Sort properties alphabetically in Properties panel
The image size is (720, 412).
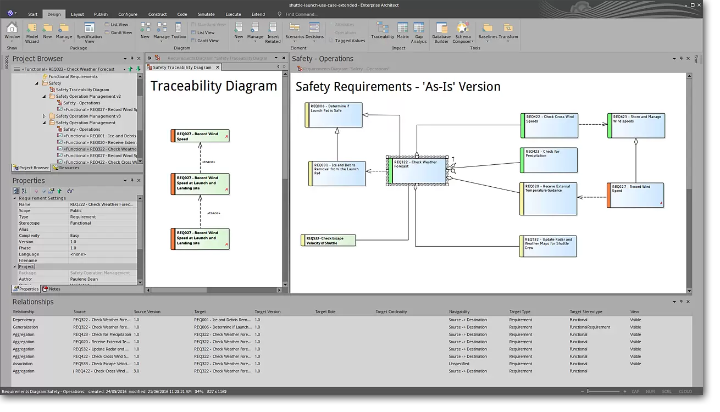24,191
